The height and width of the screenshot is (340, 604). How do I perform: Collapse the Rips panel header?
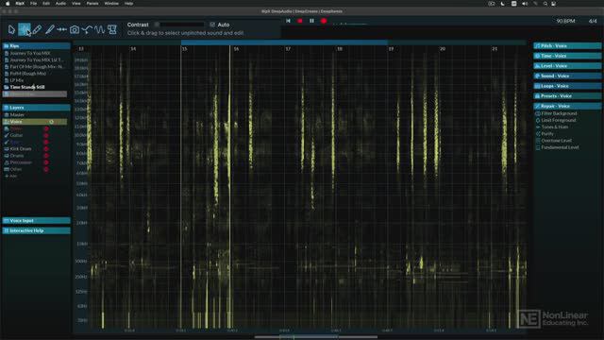(36, 46)
